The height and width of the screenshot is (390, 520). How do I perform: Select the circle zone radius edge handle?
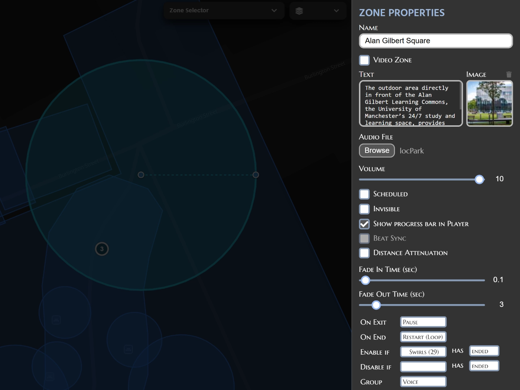pyautogui.click(x=256, y=175)
